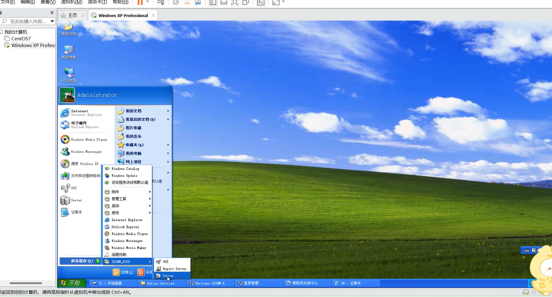
Task: Open 我的音乐 in the Start menu
Action: (143, 136)
